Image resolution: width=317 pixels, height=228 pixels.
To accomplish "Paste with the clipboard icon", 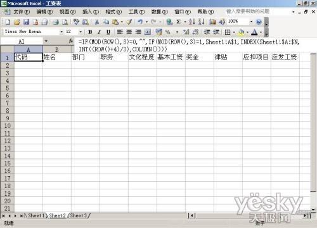I will click(x=115, y=22).
